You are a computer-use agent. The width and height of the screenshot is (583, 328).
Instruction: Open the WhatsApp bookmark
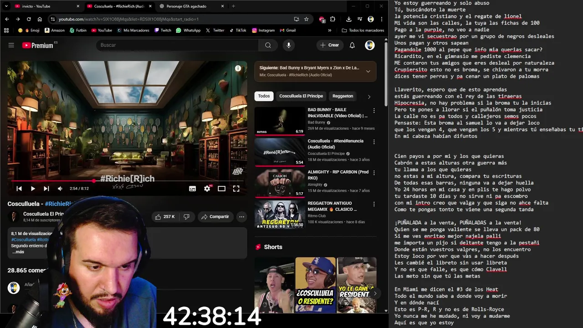point(188,31)
